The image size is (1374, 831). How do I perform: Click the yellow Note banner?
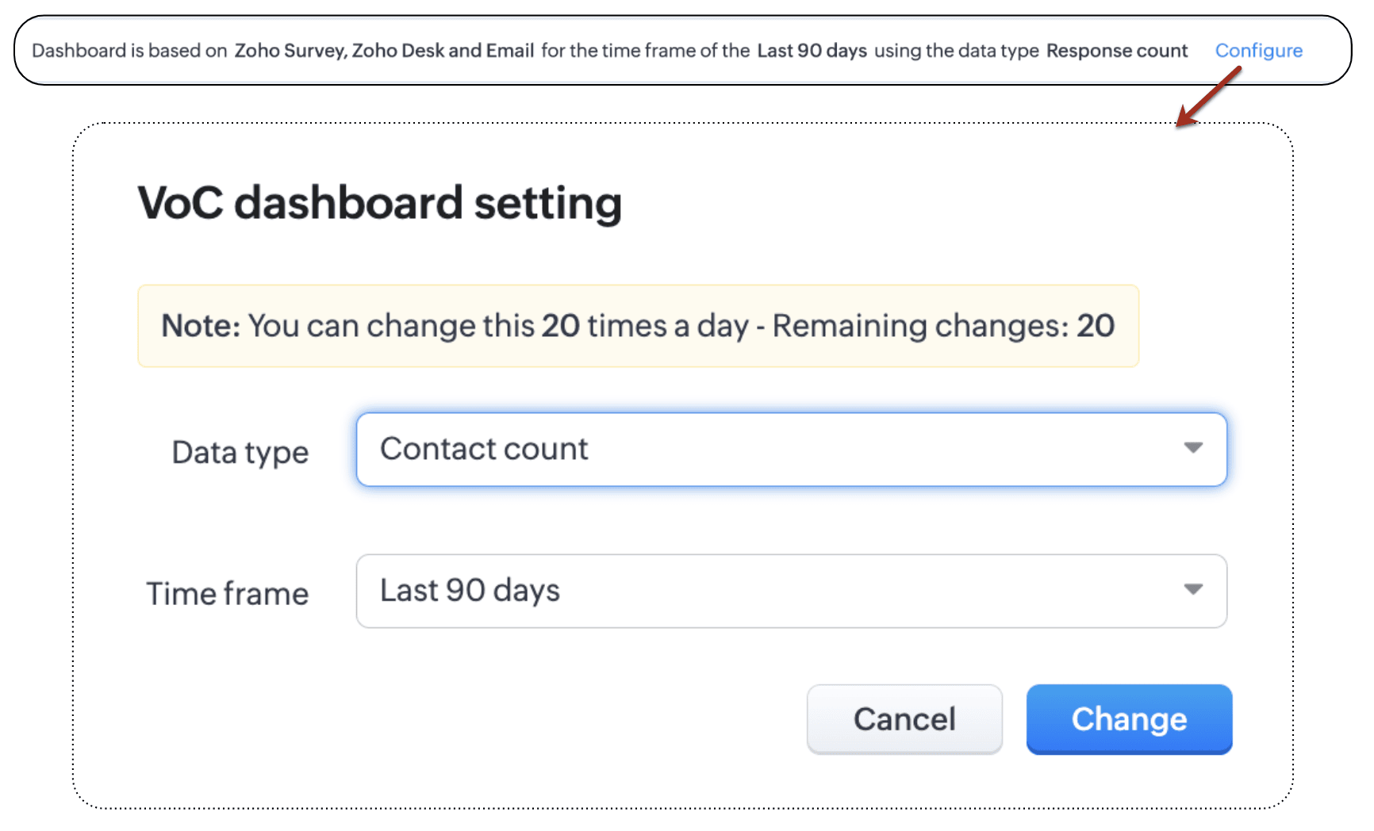pos(638,326)
